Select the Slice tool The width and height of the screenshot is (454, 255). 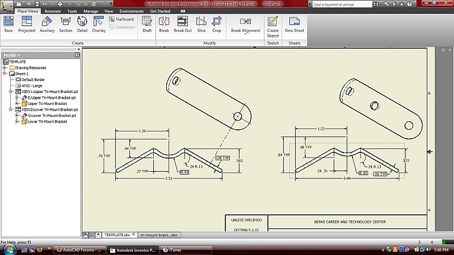coord(201,24)
